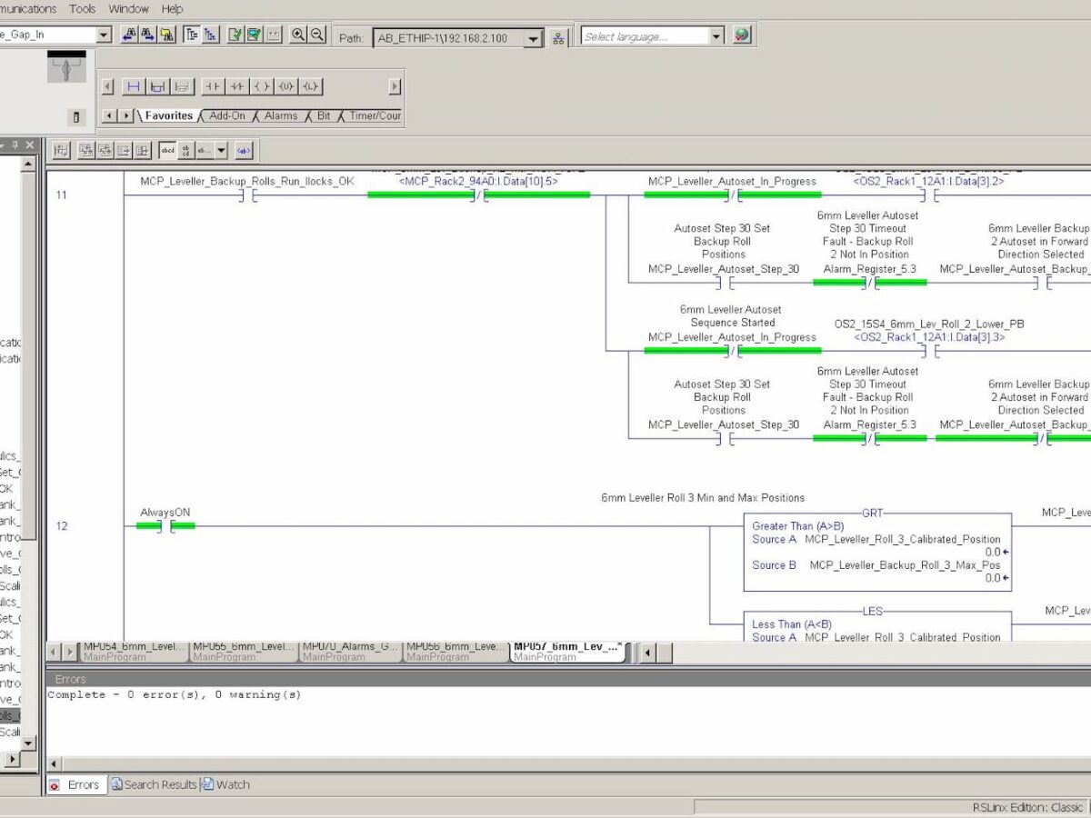Screen dimensions: 1091x818
Task: Toggle the abcd tag description display button
Action: (167, 150)
